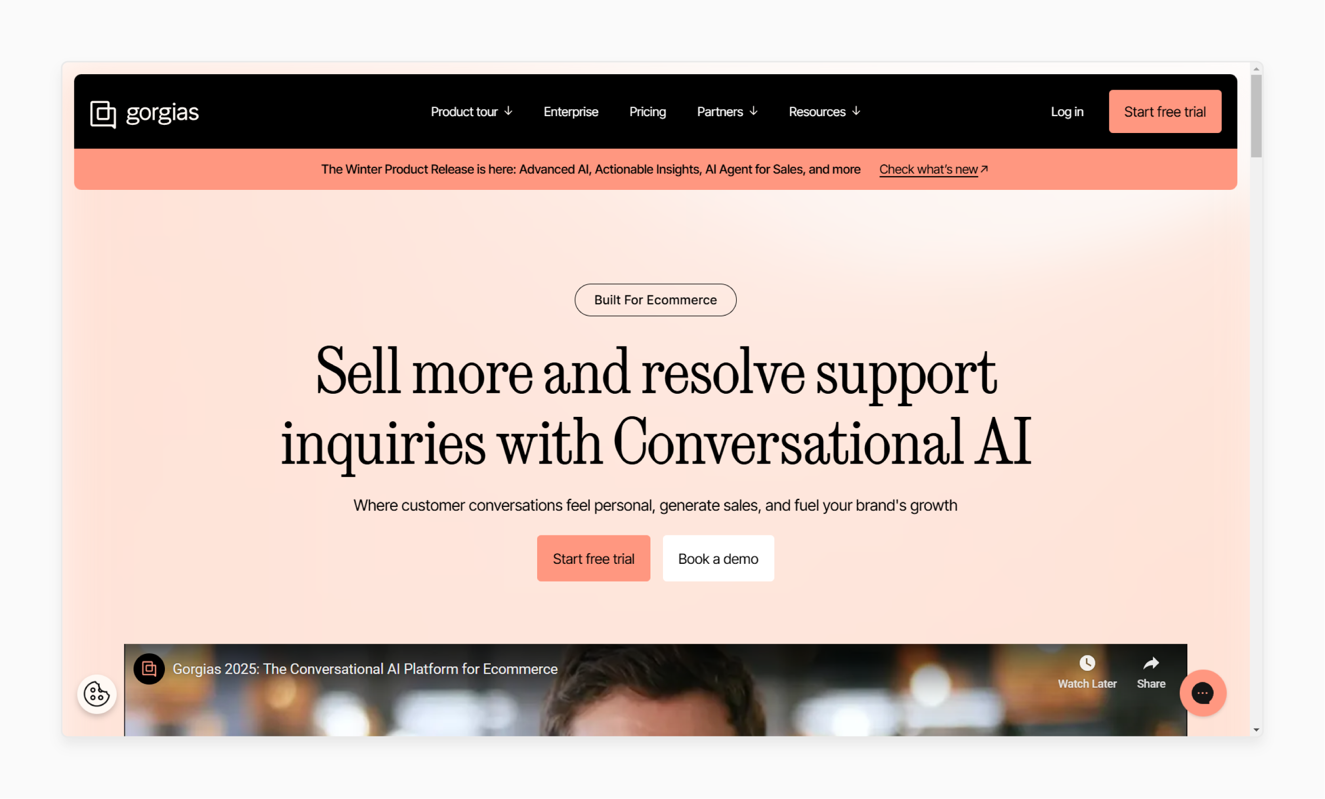Expand the Product tour dropdown
Image resolution: width=1325 pixels, height=799 pixels.
(x=471, y=111)
